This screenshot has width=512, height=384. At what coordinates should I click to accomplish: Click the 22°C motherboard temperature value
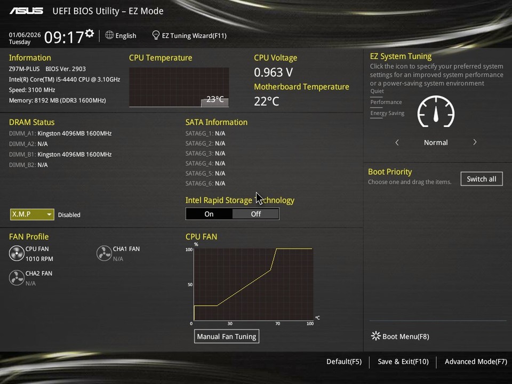(267, 101)
